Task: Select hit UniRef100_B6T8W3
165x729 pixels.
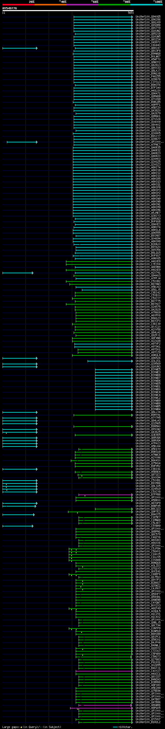Action: 148,284
